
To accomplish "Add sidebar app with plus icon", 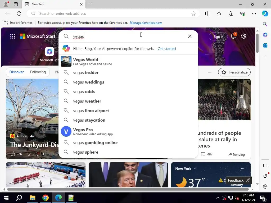I will click(x=265, y=57).
